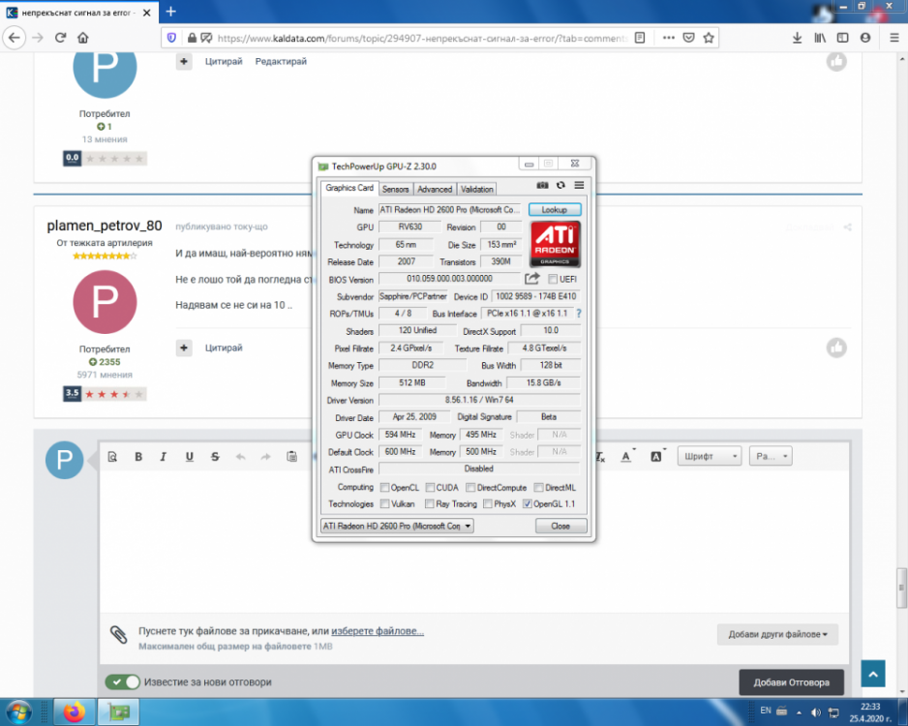Click the ATI Radeon logo in GPU-Z

[555, 244]
